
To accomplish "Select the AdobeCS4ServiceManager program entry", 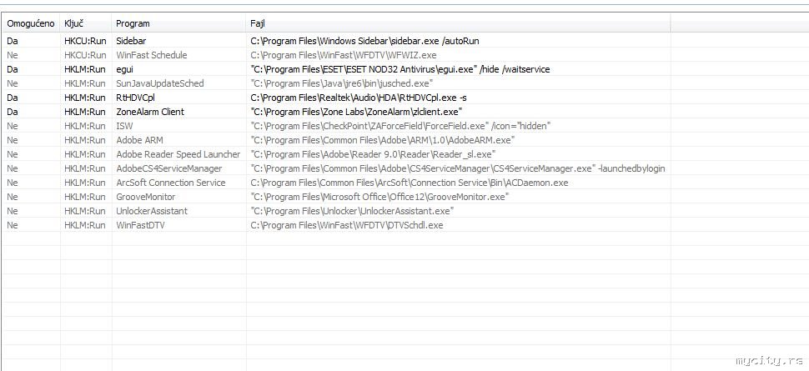I will 169,168.
